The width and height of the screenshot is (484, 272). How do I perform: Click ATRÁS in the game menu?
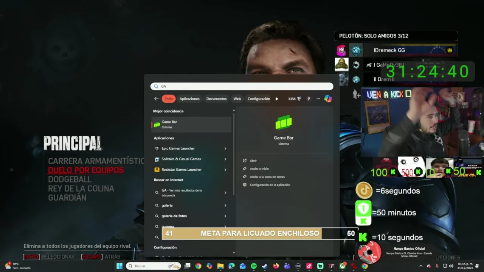(112, 257)
